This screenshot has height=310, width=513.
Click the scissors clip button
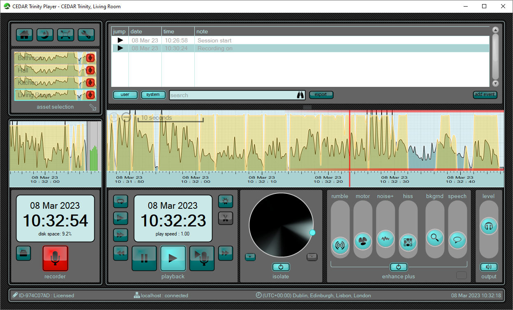click(x=226, y=218)
